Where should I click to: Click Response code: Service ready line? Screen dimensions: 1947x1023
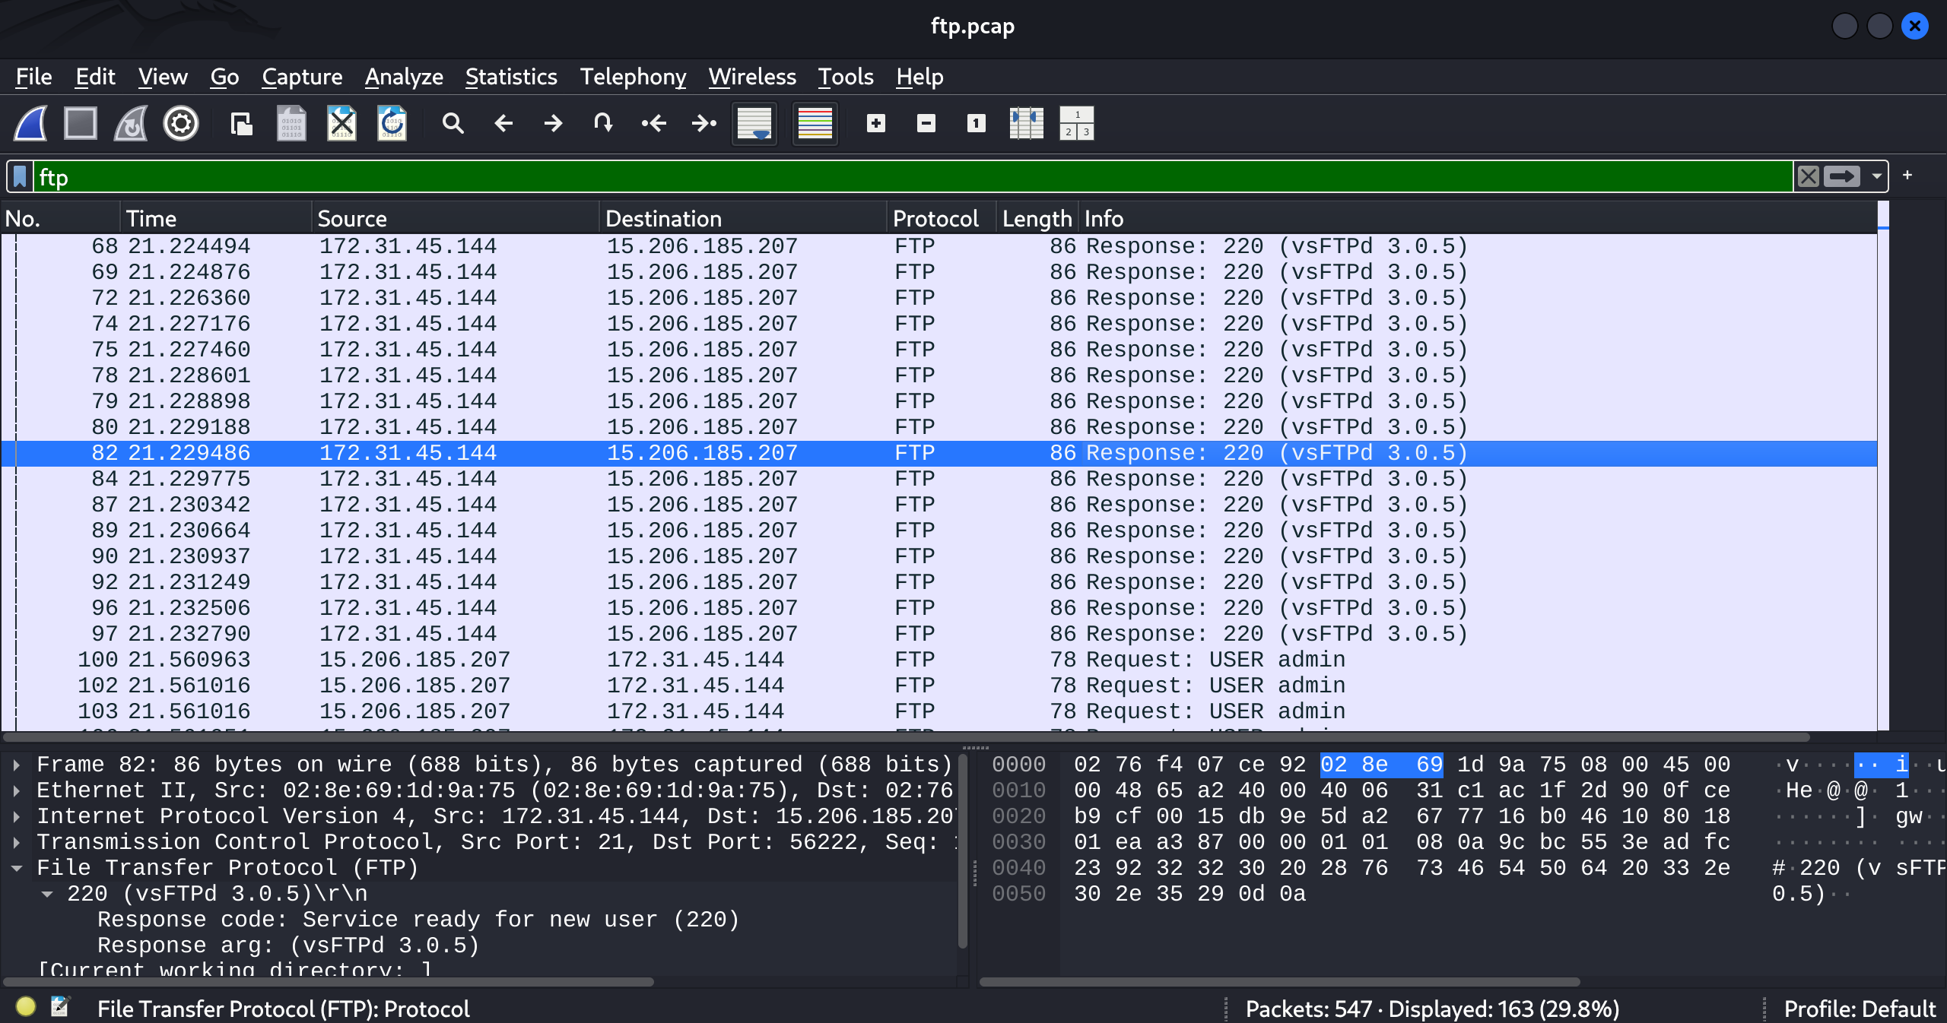(x=418, y=920)
